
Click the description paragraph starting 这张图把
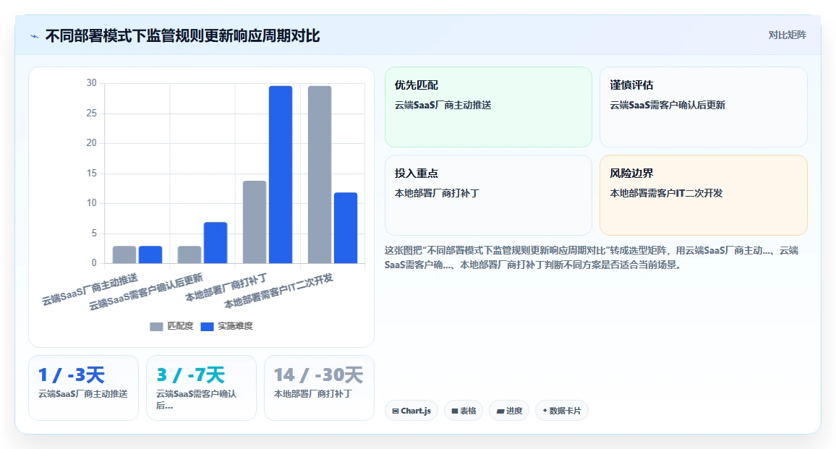(592, 257)
